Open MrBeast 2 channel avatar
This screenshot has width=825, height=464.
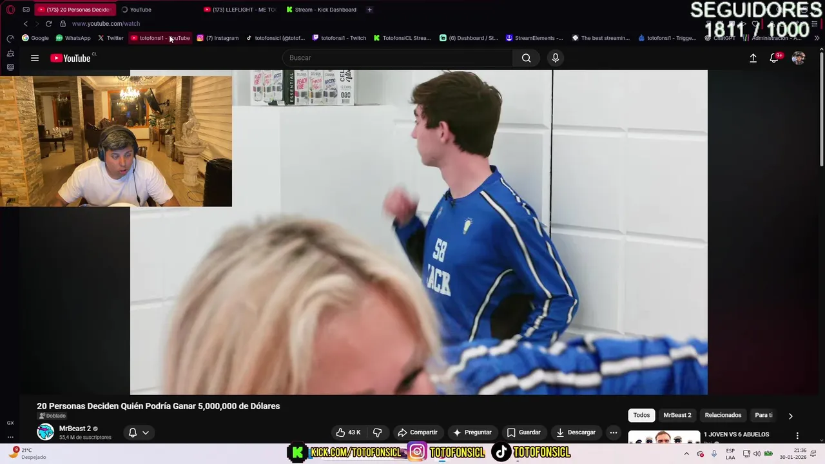point(46,432)
